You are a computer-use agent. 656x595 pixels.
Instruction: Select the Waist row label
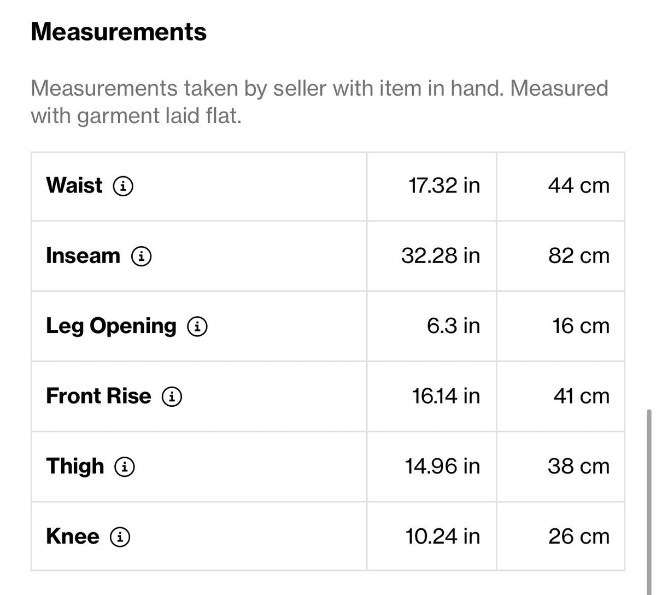(74, 186)
